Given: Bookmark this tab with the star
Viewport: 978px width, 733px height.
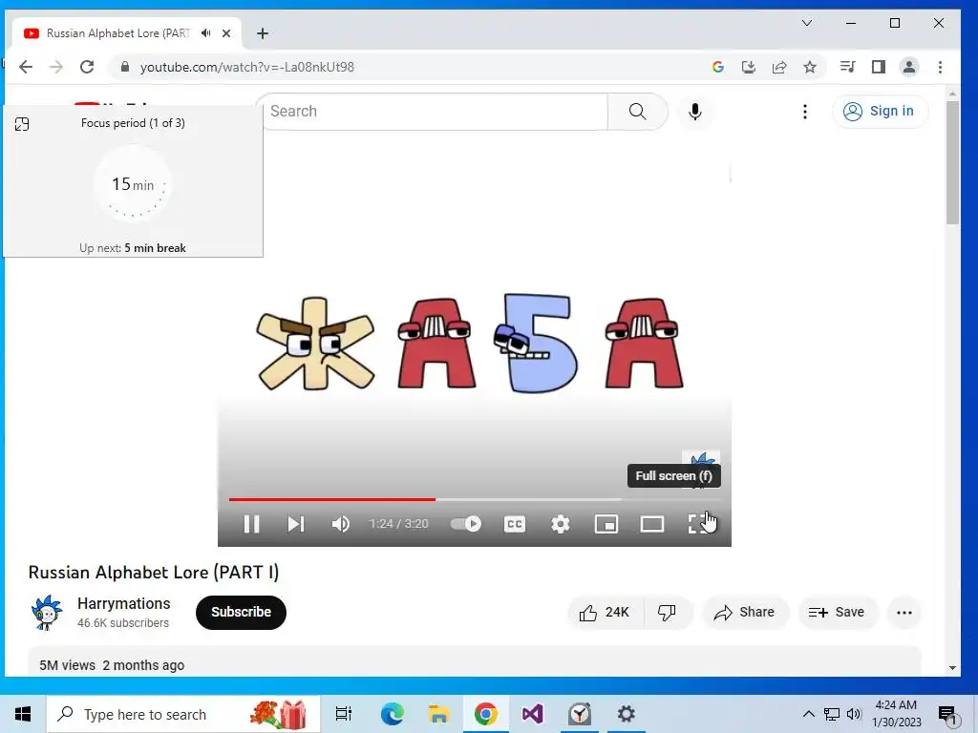Looking at the screenshot, I should (810, 67).
